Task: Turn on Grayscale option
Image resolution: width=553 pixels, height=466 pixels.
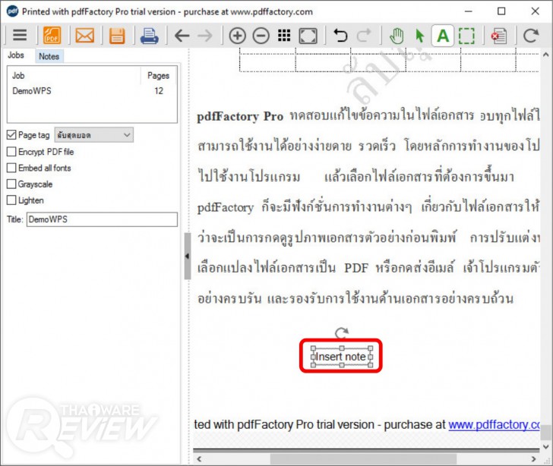Action: tap(11, 184)
